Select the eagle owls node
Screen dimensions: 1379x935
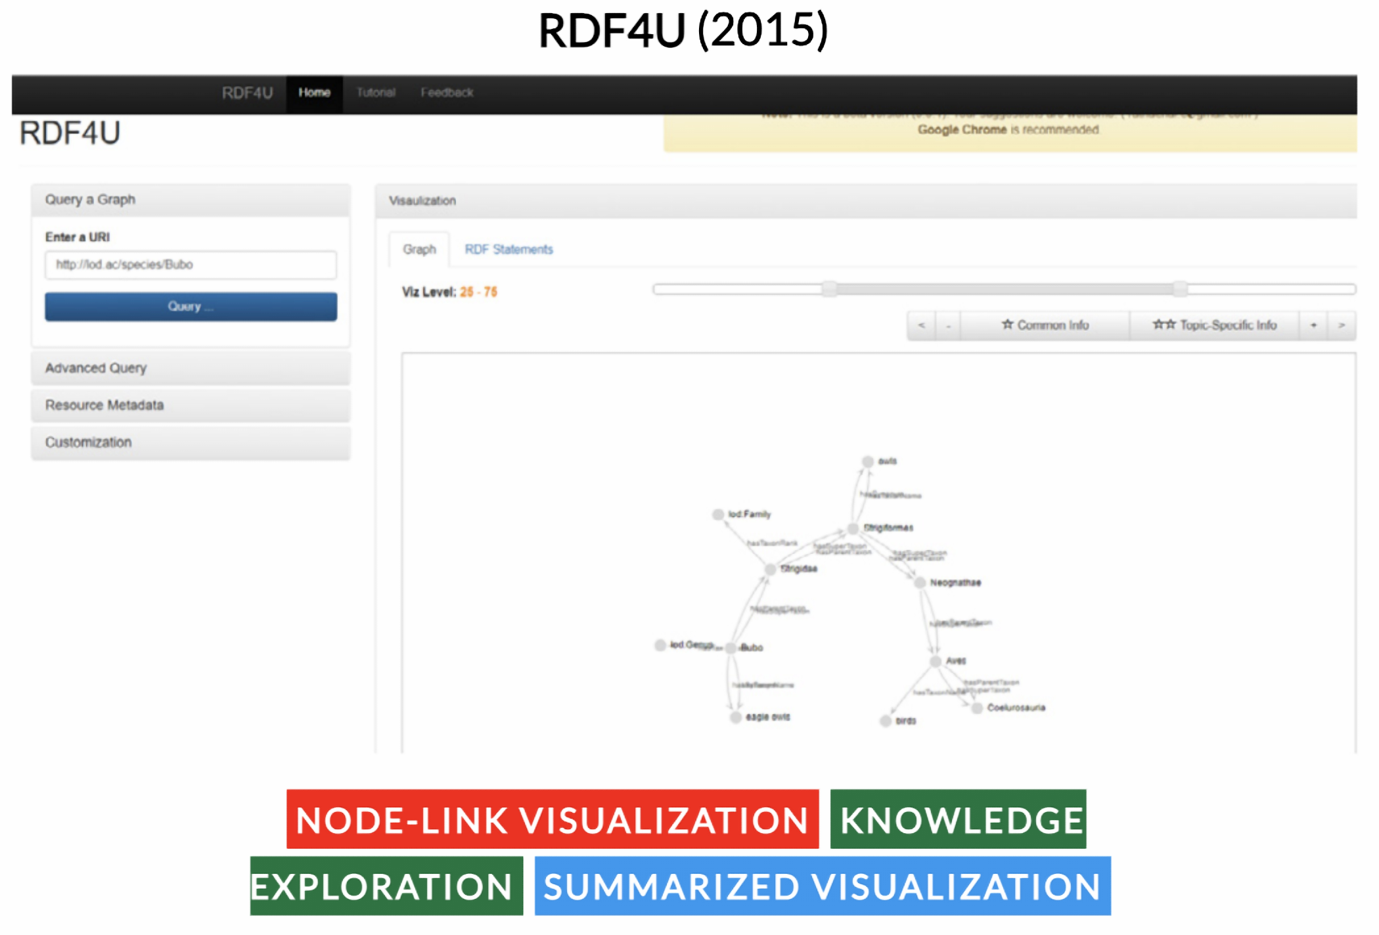736,718
